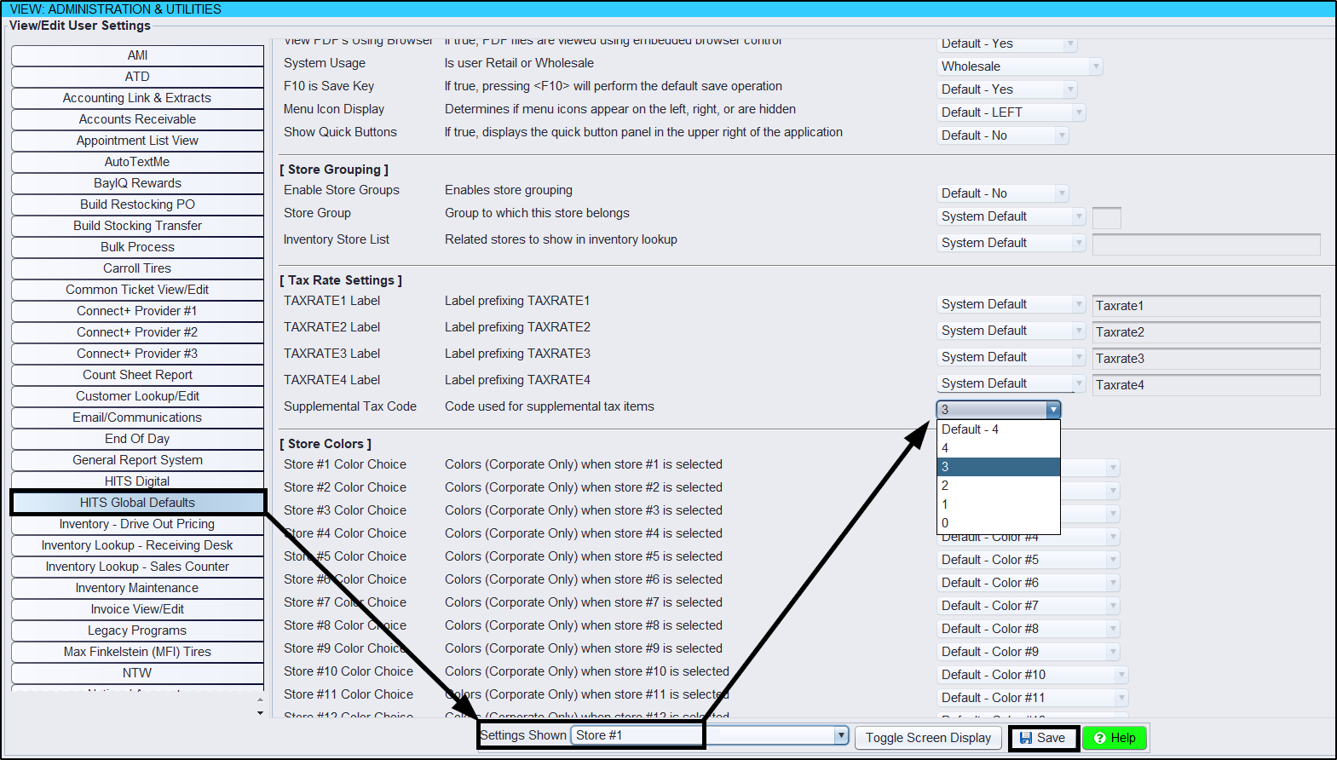The height and width of the screenshot is (760, 1337).
Task: Click the TAXRATE3 label text field
Action: point(1205,359)
